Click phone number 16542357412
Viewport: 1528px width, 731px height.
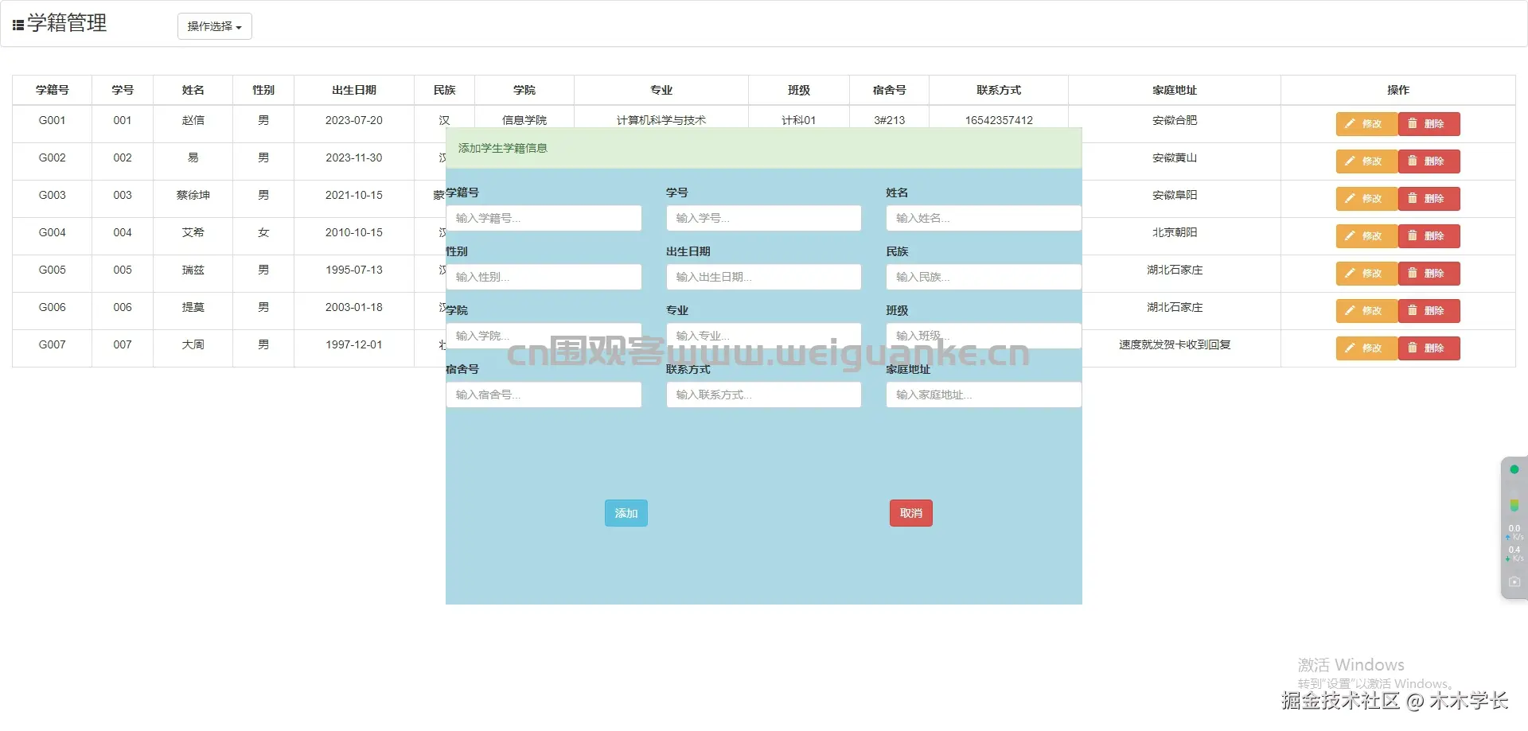click(999, 120)
